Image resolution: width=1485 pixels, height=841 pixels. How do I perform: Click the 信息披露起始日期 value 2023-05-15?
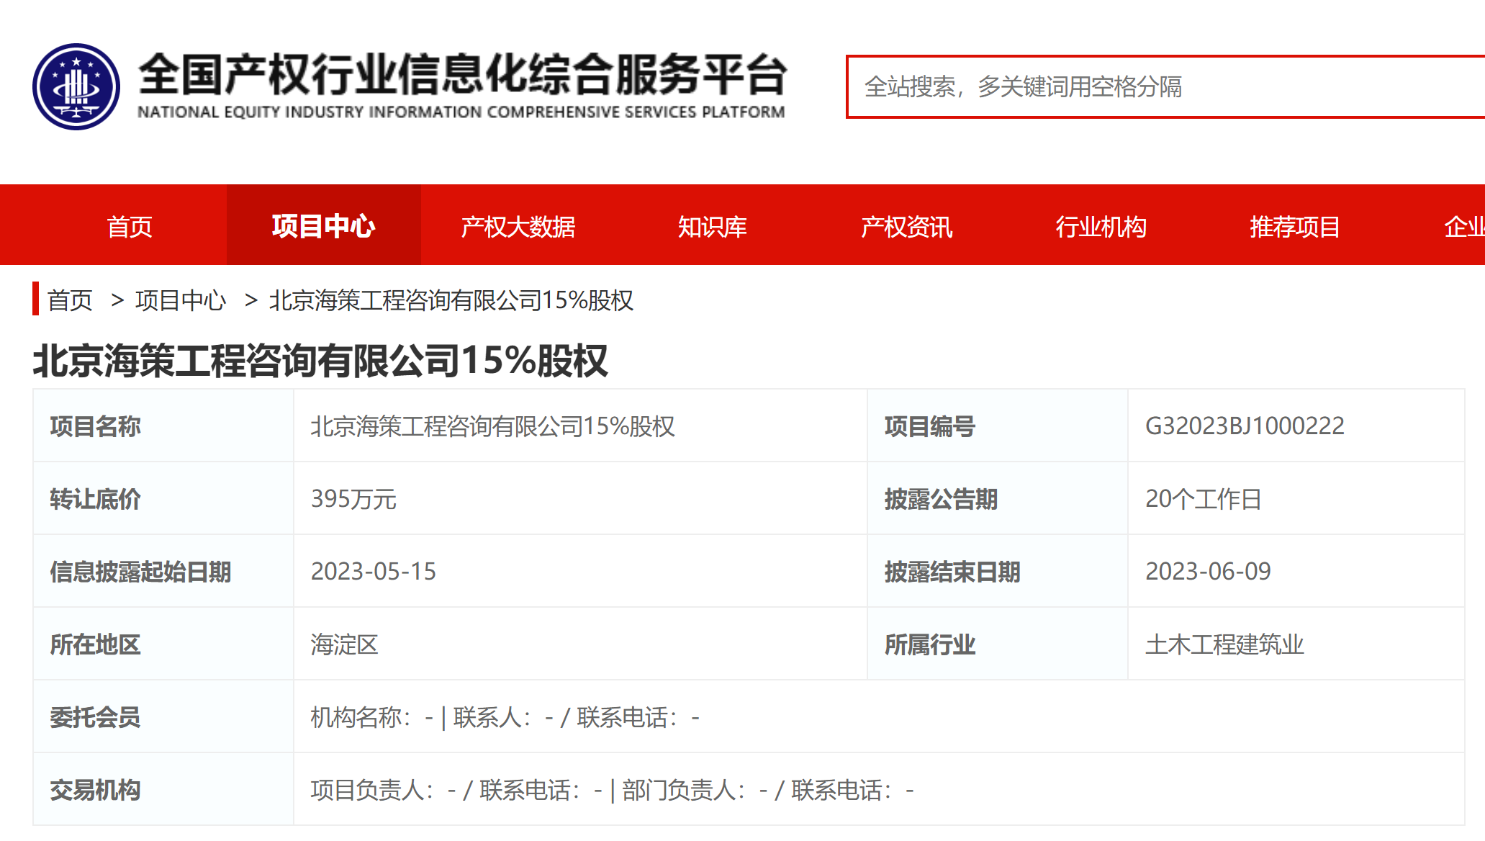tap(373, 572)
